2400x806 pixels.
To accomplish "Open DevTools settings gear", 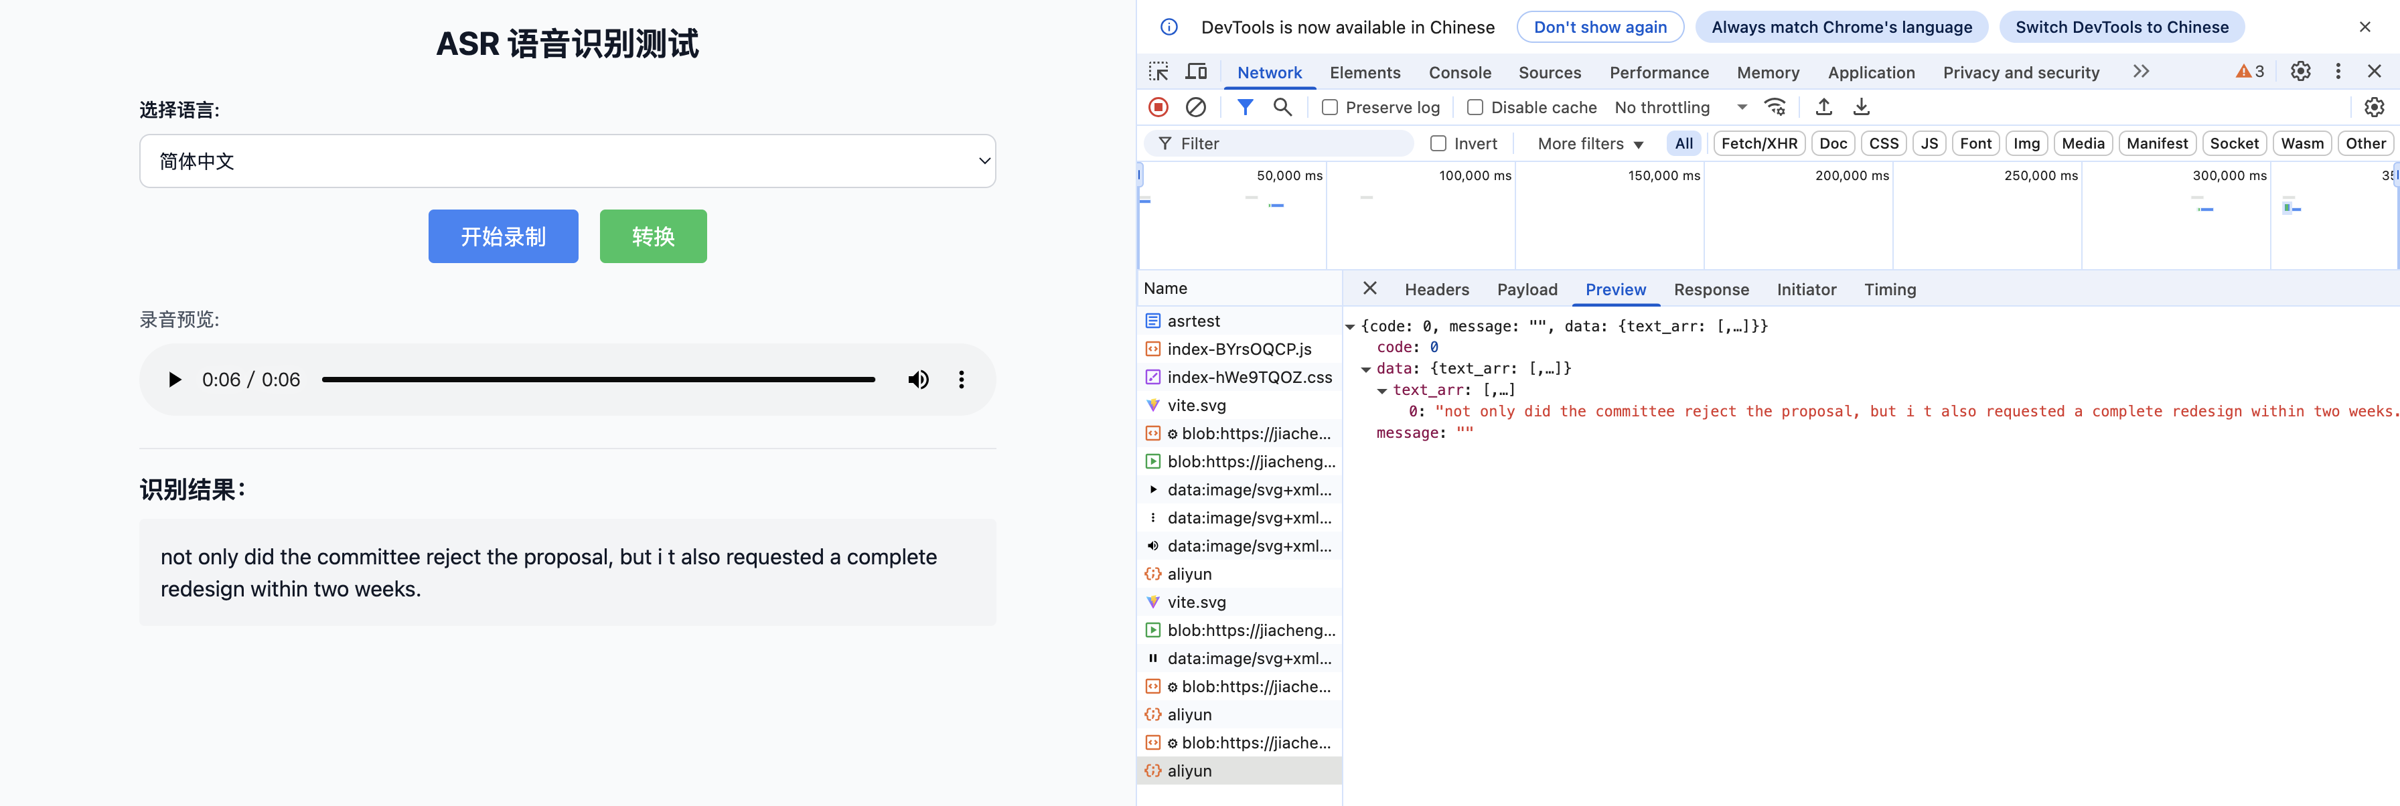I will [2300, 72].
